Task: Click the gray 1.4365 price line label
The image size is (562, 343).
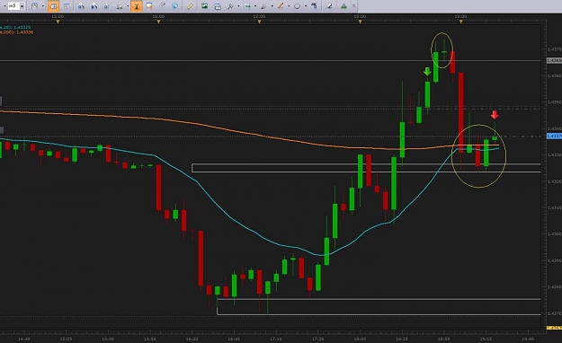Action: (x=554, y=61)
